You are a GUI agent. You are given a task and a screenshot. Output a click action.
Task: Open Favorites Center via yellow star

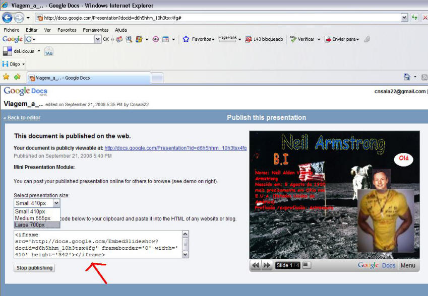[6, 77]
